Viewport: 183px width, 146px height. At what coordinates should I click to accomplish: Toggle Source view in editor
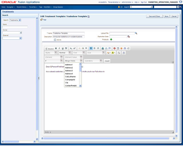[49, 49]
